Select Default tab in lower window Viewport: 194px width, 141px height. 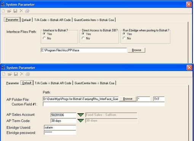pyautogui.click(x=27, y=83)
